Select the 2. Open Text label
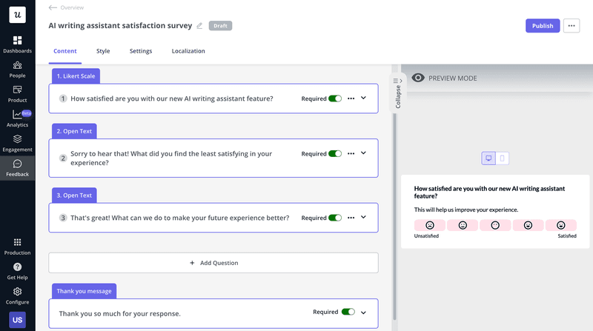Image resolution: width=593 pixels, height=331 pixels. point(74,131)
